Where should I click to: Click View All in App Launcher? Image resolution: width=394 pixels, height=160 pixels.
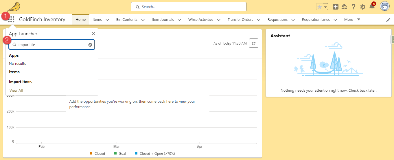tap(16, 90)
